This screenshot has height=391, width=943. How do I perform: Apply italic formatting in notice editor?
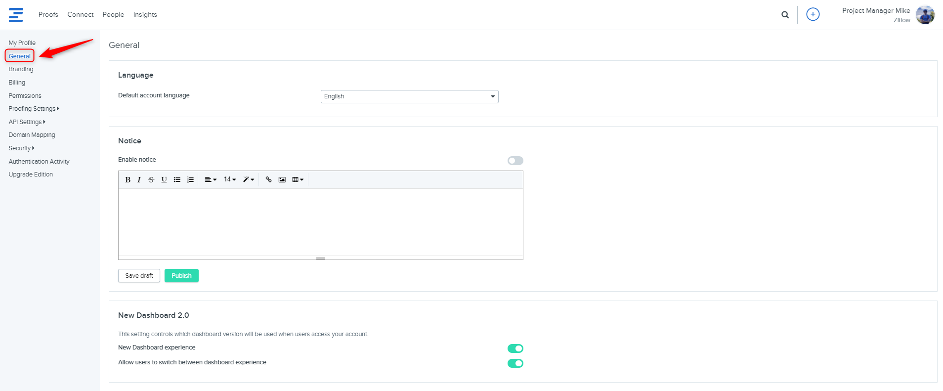coord(139,180)
